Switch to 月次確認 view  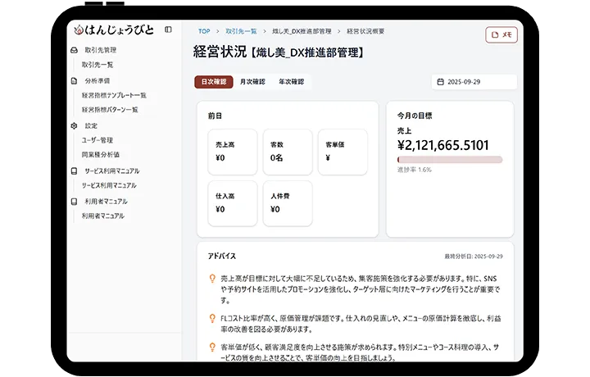252,82
